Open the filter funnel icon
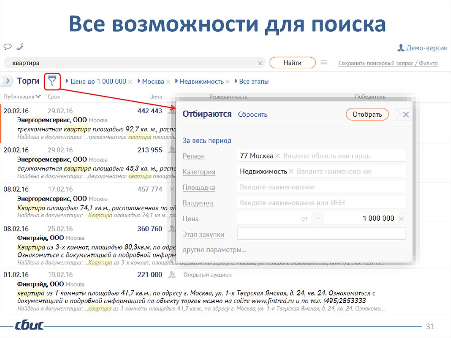 (52, 81)
